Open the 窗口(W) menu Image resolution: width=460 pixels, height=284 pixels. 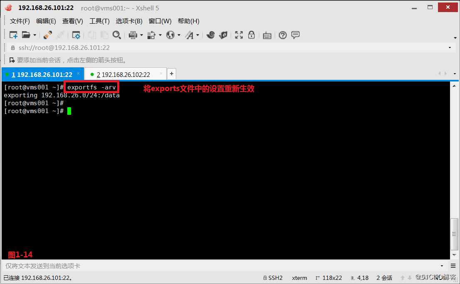coord(160,21)
